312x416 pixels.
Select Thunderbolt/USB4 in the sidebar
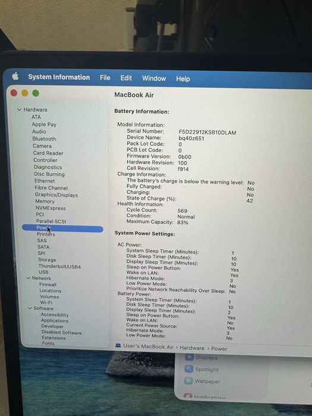tap(59, 266)
